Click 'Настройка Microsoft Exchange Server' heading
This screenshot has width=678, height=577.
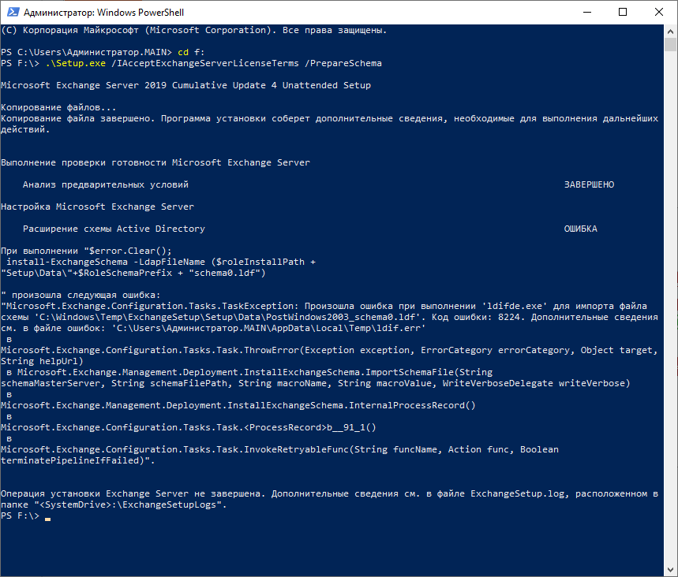97,207
